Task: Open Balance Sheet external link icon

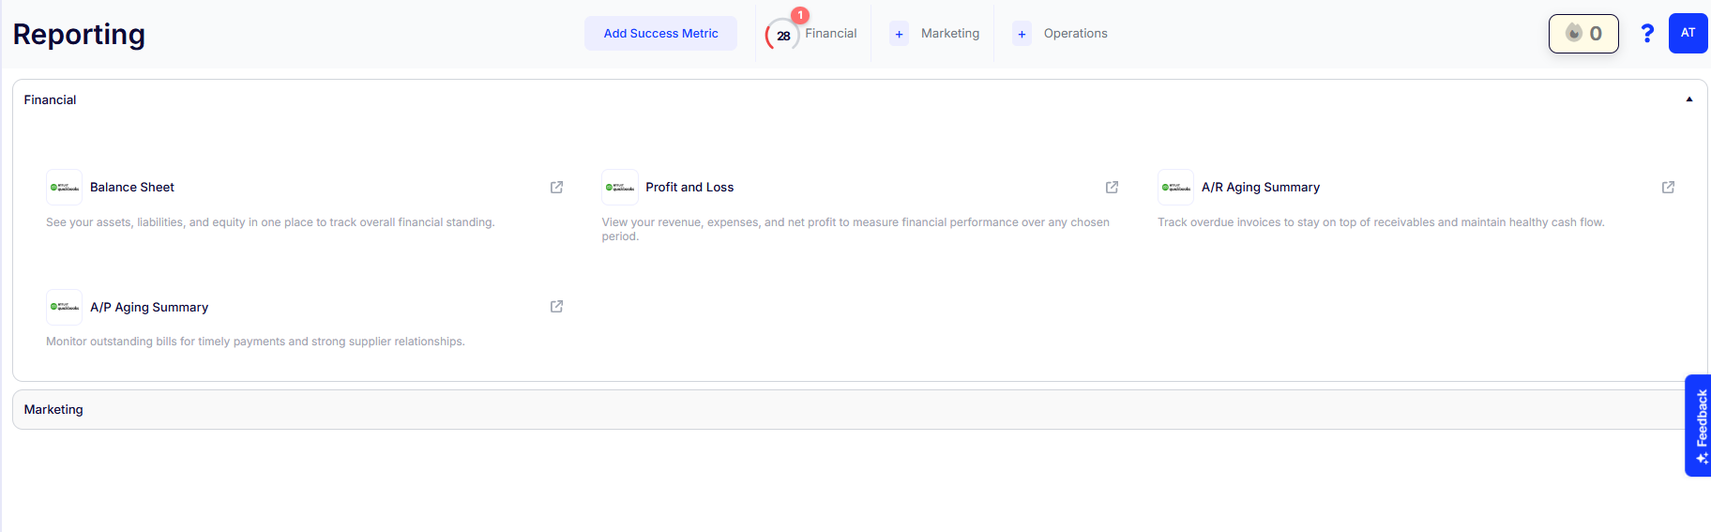Action: click(556, 188)
